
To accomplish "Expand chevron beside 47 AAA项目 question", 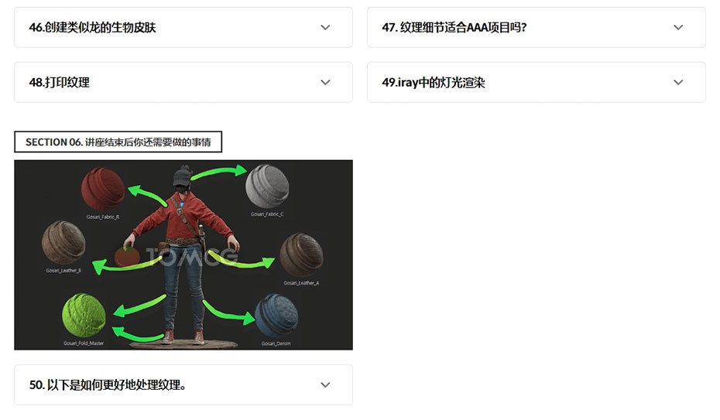I will 677,28.
